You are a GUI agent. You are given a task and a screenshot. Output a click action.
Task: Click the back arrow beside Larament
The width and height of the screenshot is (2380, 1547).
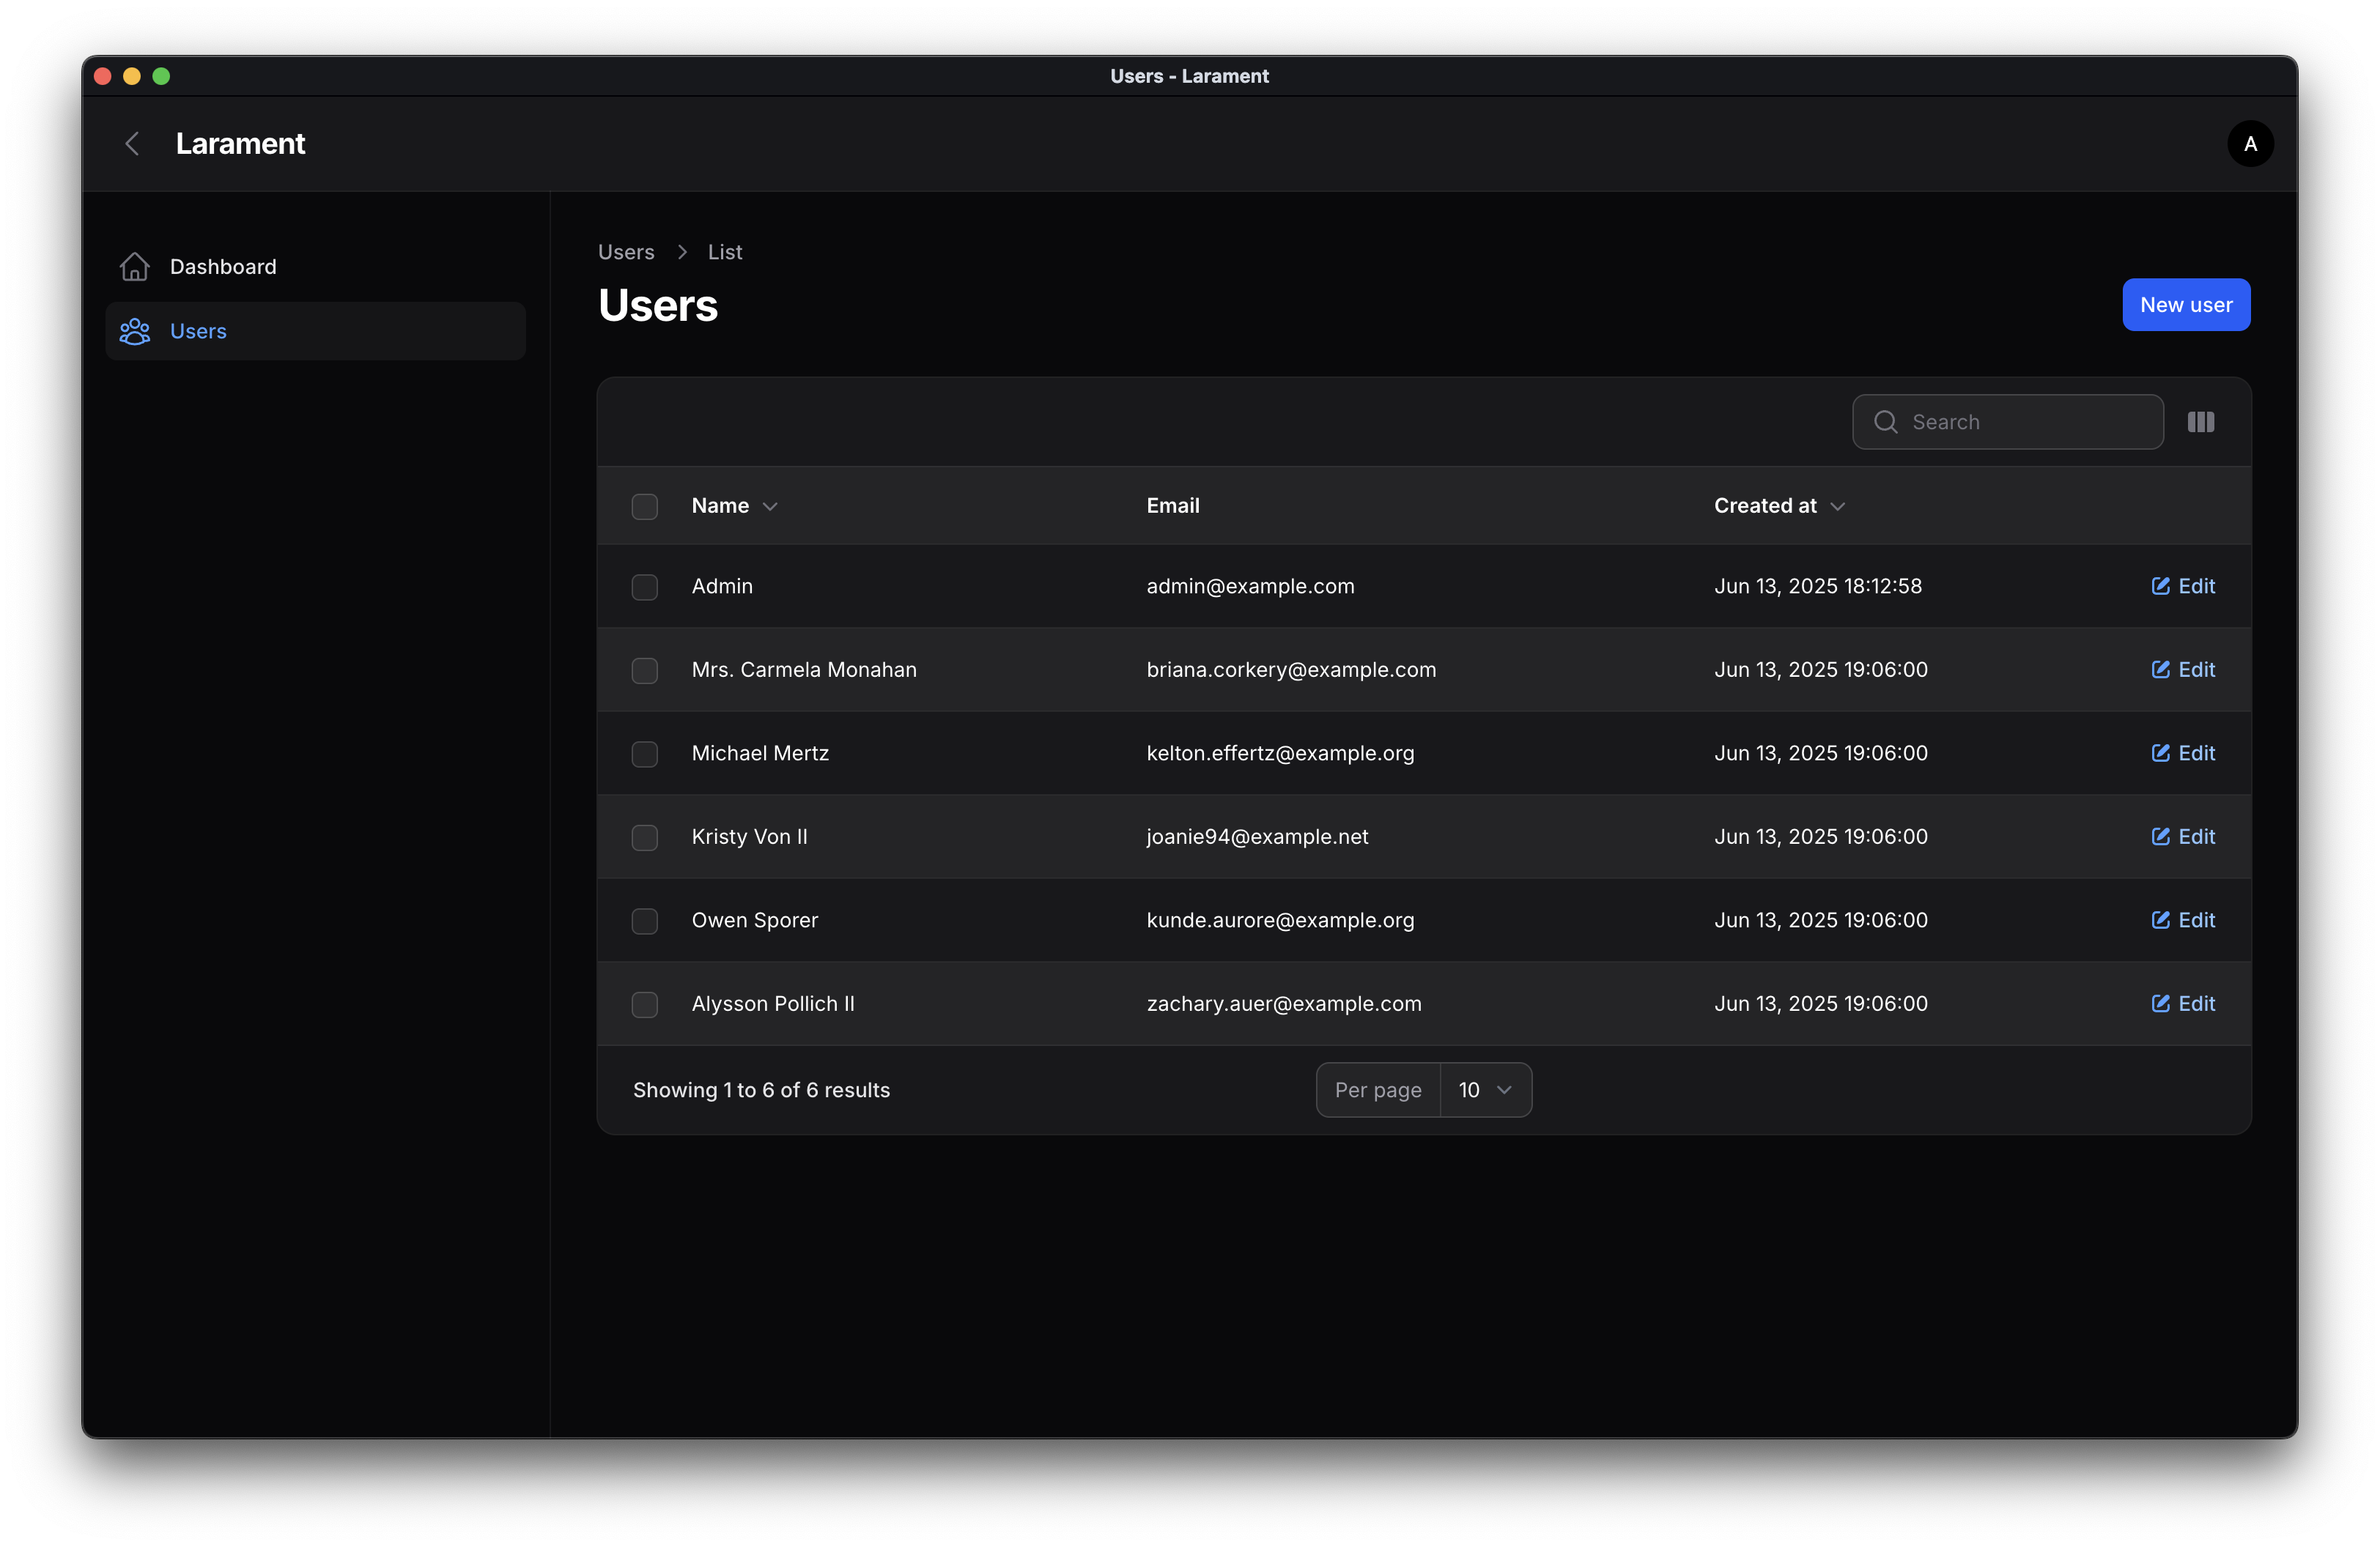pyautogui.click(x=132, y=144)
